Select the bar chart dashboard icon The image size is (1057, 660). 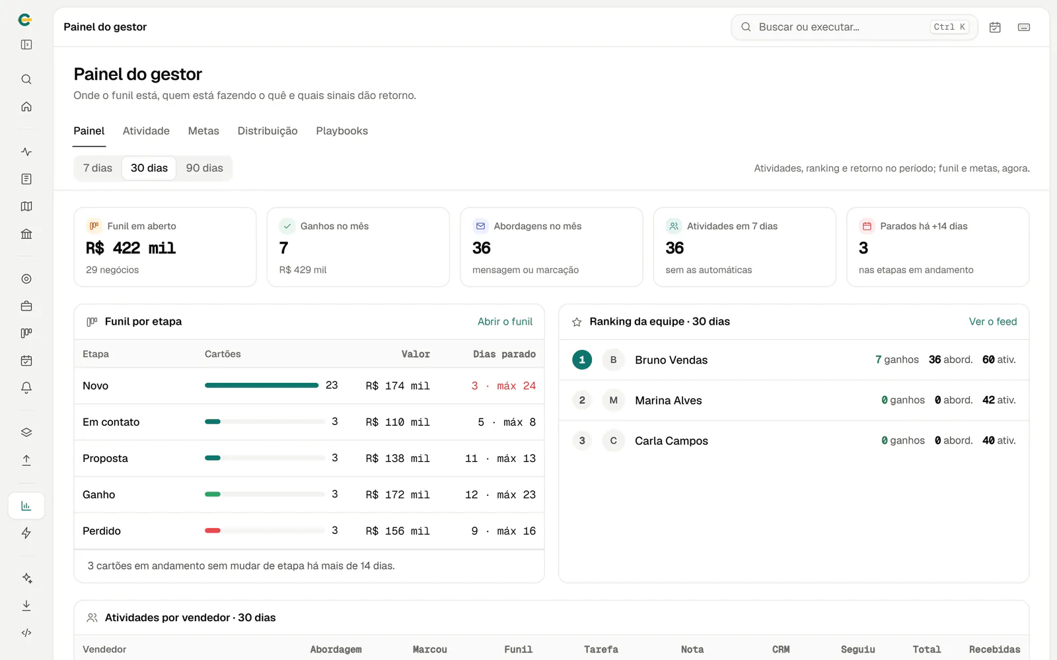point(26,506)
